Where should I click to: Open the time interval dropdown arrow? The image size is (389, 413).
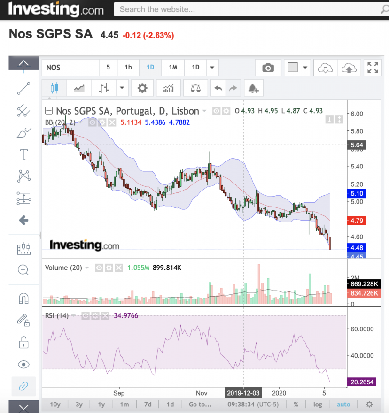[x=212, y=68]
